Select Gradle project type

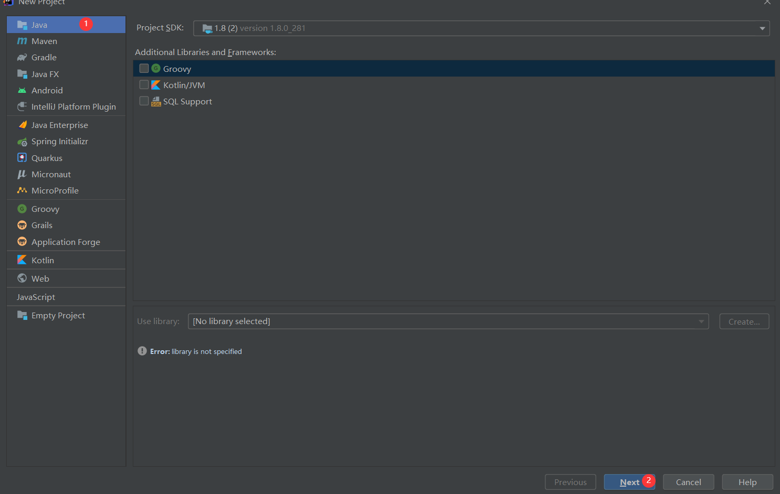66,57
